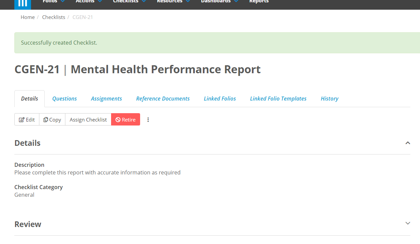The width and height of the screenshot is (420, 244).
Task: Open the Actions menu
Action: pyautogui.click(x=89, y=2)
